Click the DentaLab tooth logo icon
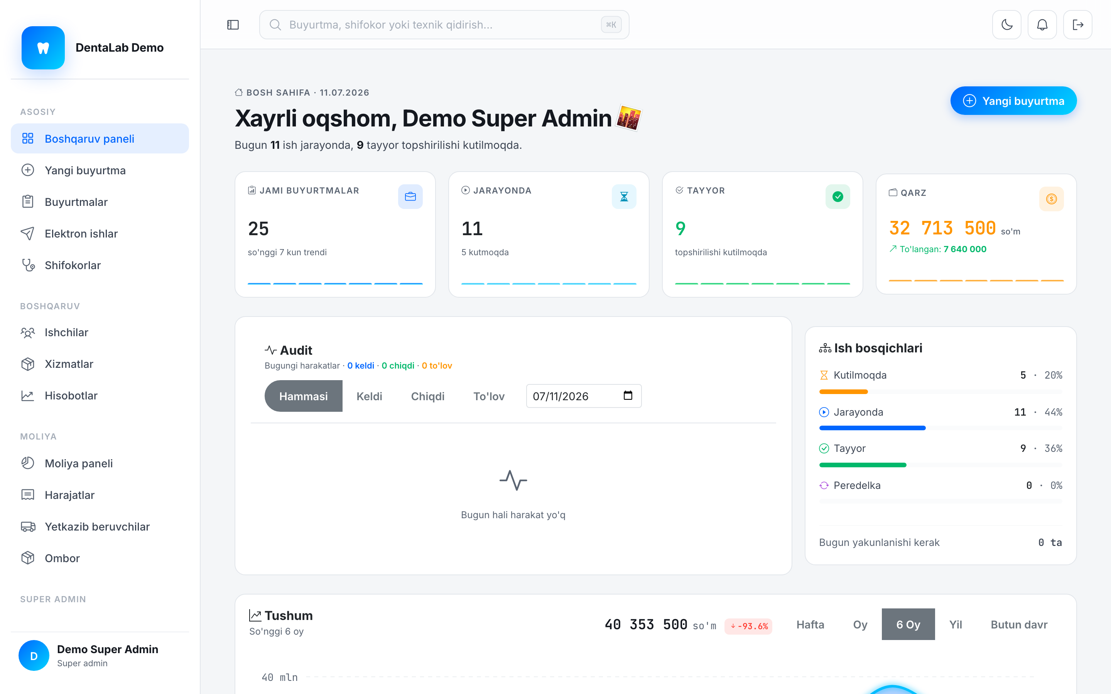This screenshot has width=1111, height=694. point(43,48)
